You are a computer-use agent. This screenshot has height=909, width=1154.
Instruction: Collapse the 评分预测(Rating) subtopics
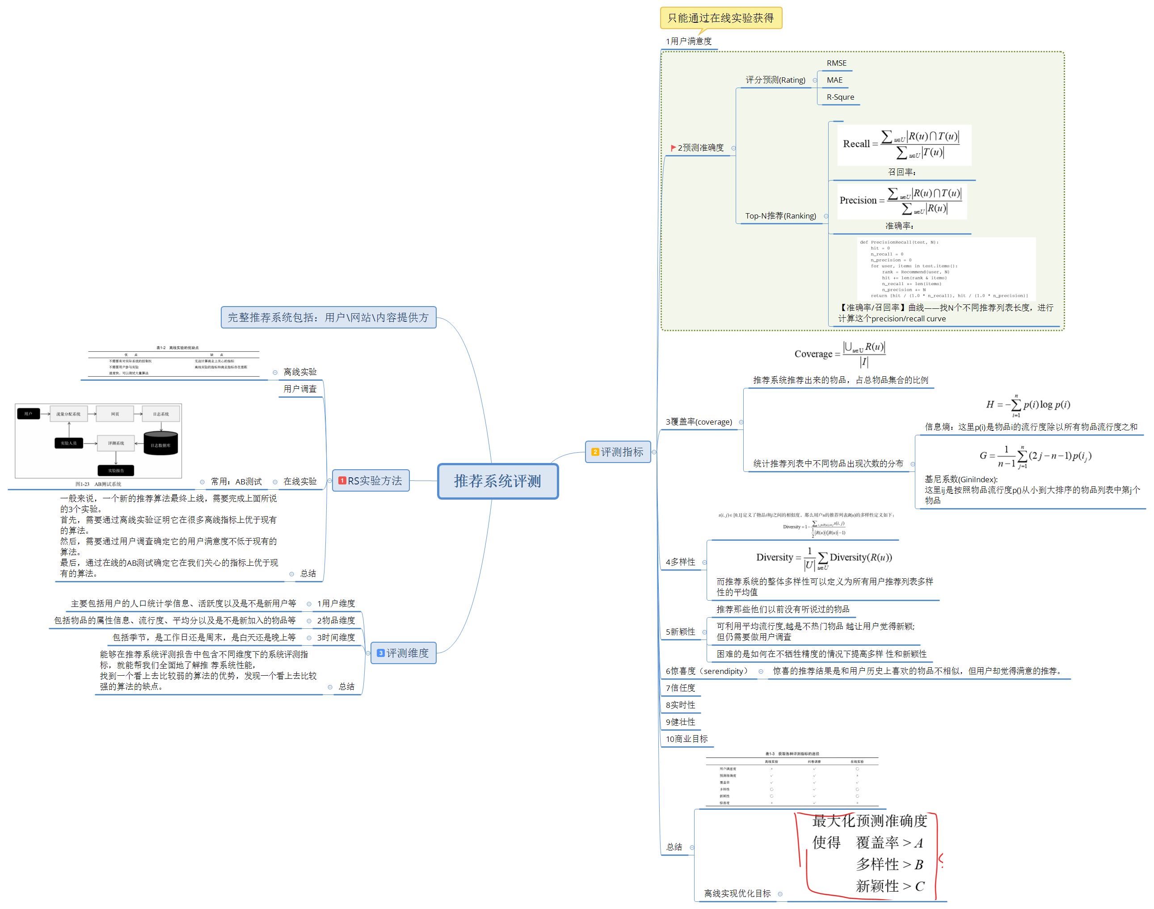click(x=814, y=80)
